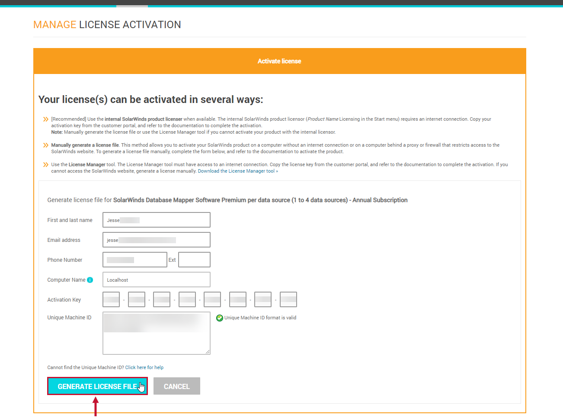The image size is (563, 418).
Task: Click the 'Generate license file for' product text
Action: pos(227,200)
